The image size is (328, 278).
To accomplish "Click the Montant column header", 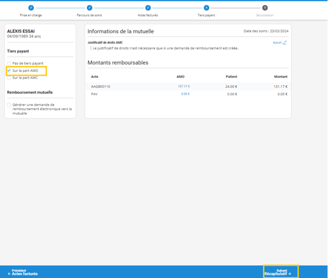I will tap(280, 77).
